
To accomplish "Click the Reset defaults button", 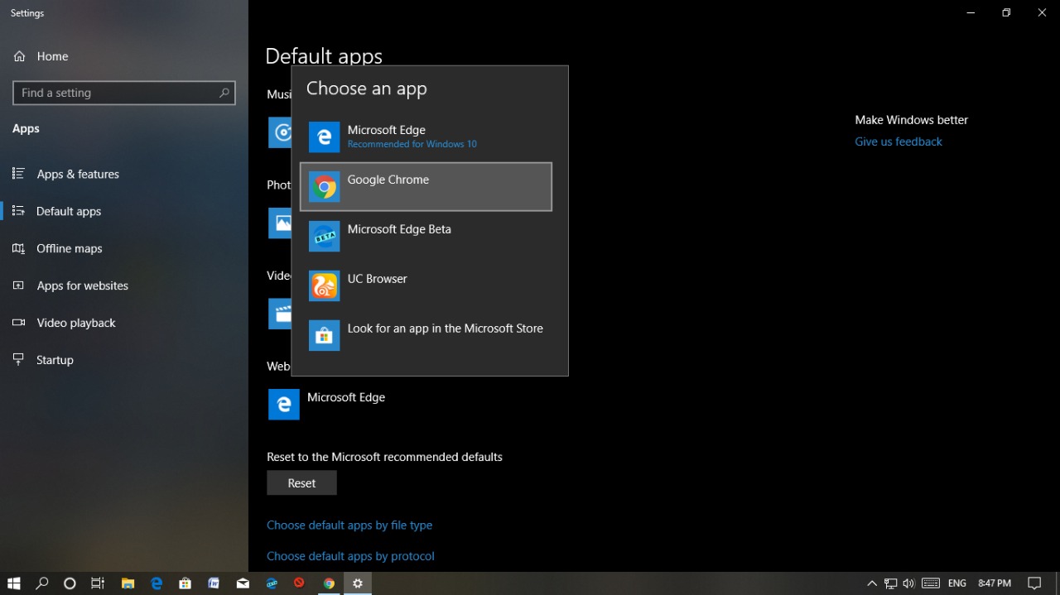I will 301,483.
